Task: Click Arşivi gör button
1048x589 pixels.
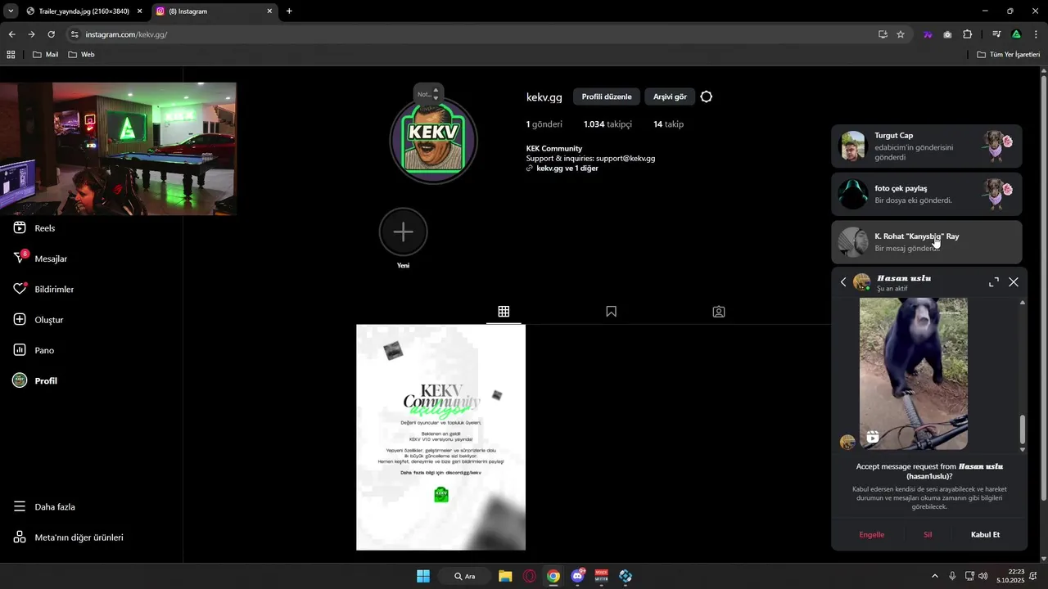Action: [x=670, y=97]
